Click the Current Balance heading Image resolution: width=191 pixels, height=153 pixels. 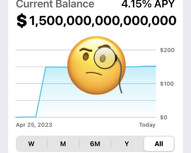[x=55, y=4]
